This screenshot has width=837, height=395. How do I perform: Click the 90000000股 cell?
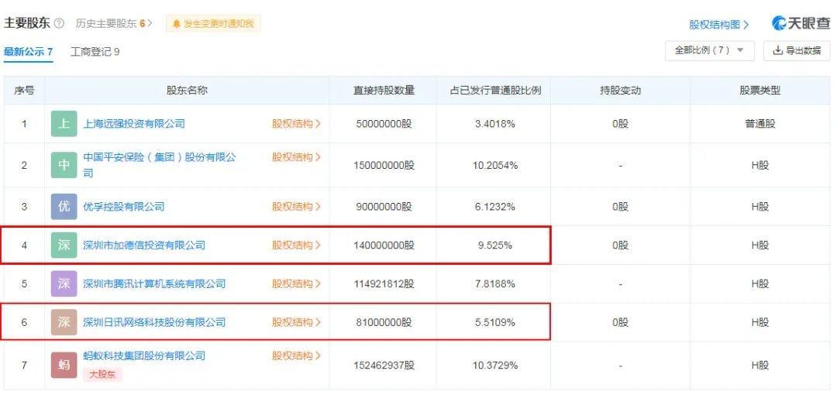pos(384,207)
